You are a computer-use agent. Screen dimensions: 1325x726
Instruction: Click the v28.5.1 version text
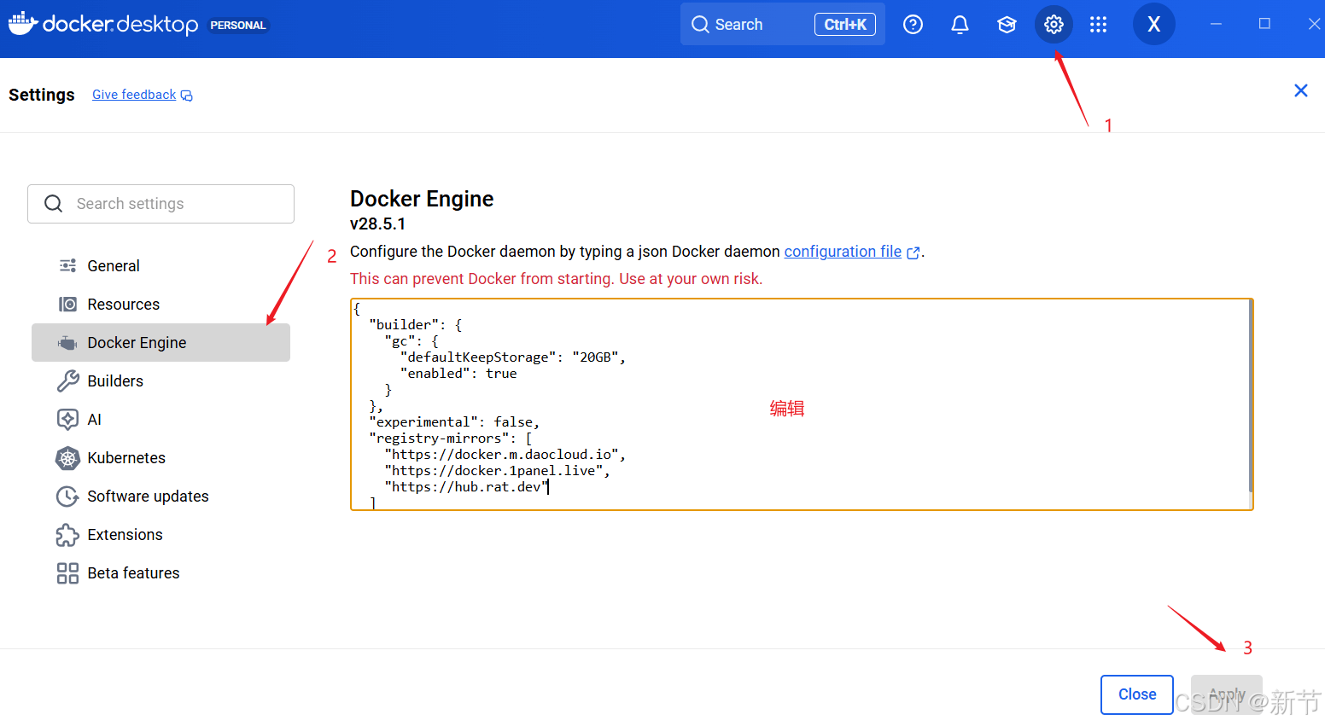[x=377, y=224]
